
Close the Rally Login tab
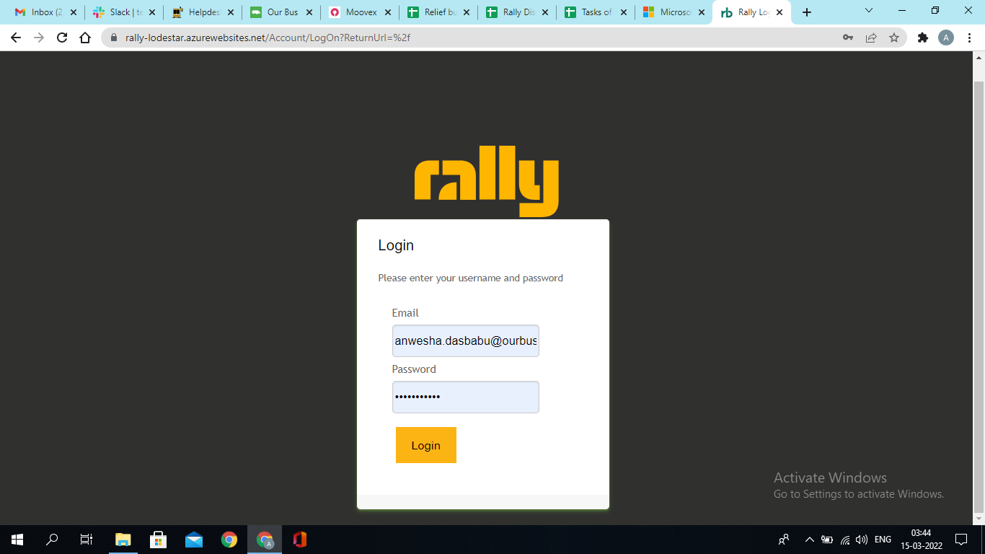click(x=779, y=12)
